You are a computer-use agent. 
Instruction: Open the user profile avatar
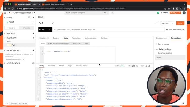click(184, 13)
